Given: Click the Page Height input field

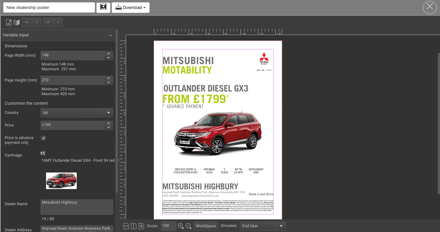Looking at the screenshot, I should coord(72,80).
